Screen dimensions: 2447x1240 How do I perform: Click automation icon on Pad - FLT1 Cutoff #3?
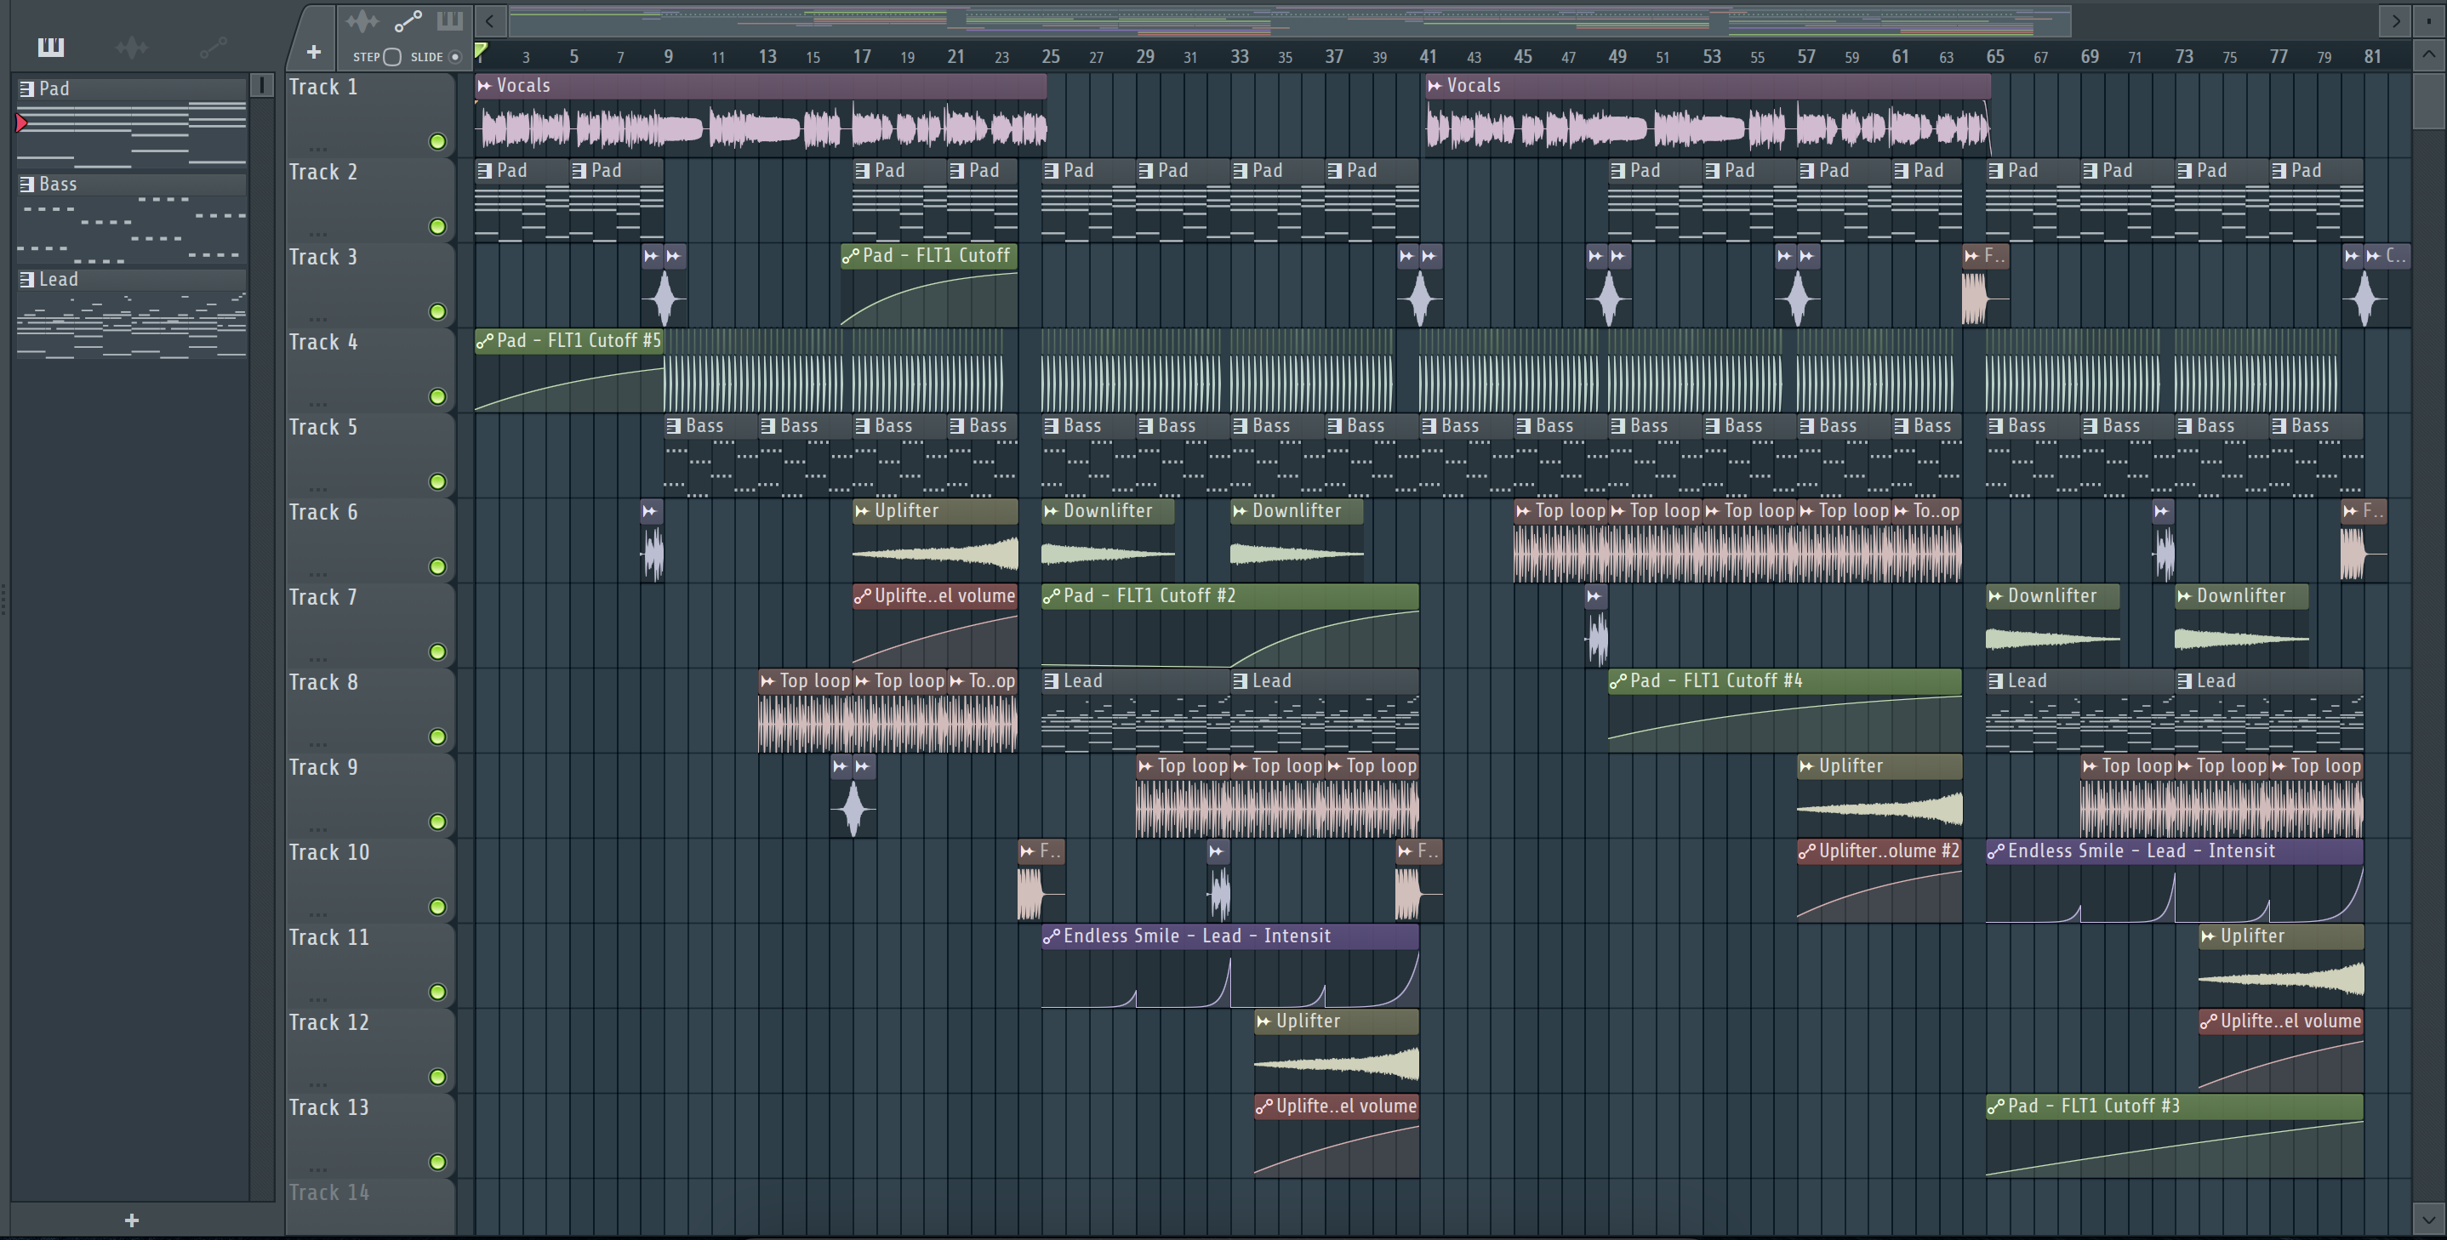[1996, 1106]
